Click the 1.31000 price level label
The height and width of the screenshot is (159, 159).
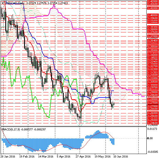153,78
